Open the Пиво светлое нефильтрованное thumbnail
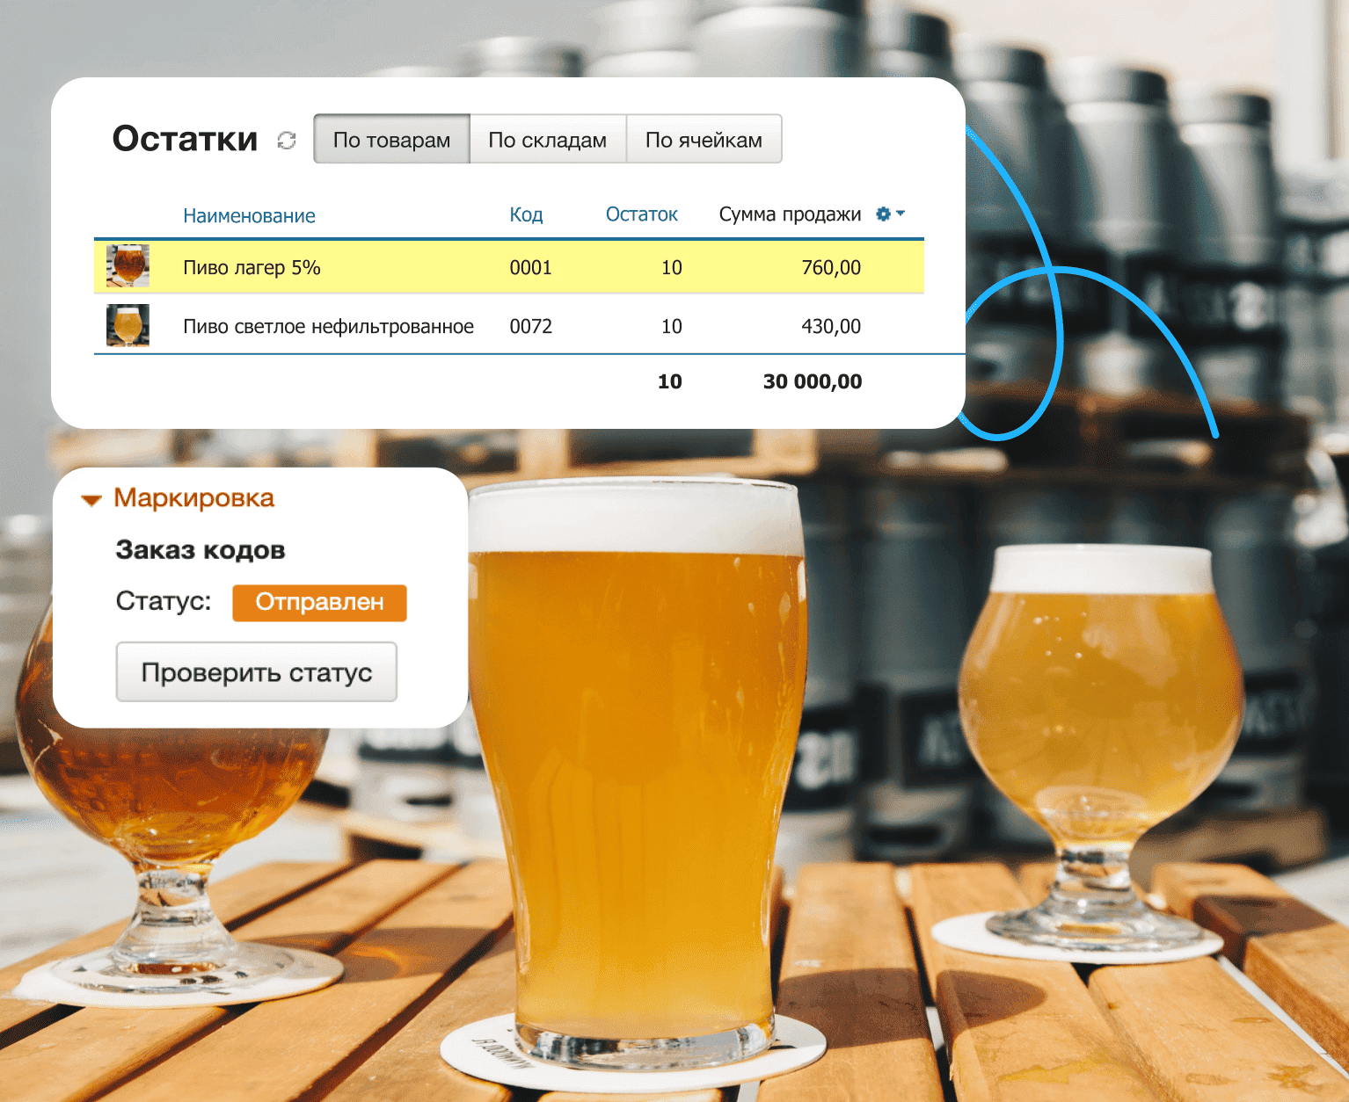This screenshot has height=1102, width=1349. coord(128,325)
